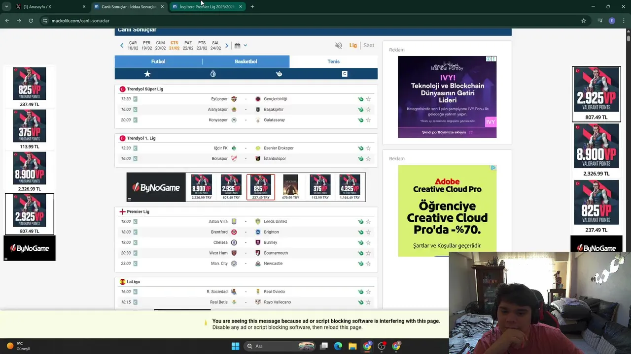Click the Aston Villa team crest
The image size is (631, 354).
[x=234, y=222]
